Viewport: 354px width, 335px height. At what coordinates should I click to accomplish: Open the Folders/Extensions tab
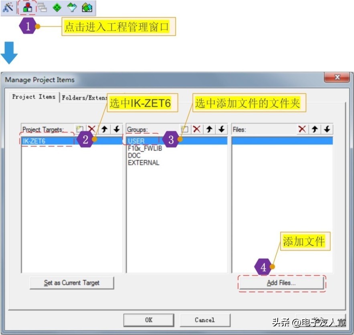pos(84,98)
